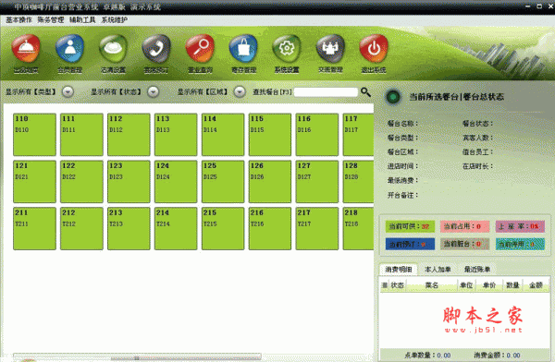Expand the 显示所有【状态】 dropdown
The width and height of the screenshot is (555, 362).
pos(154,92)
